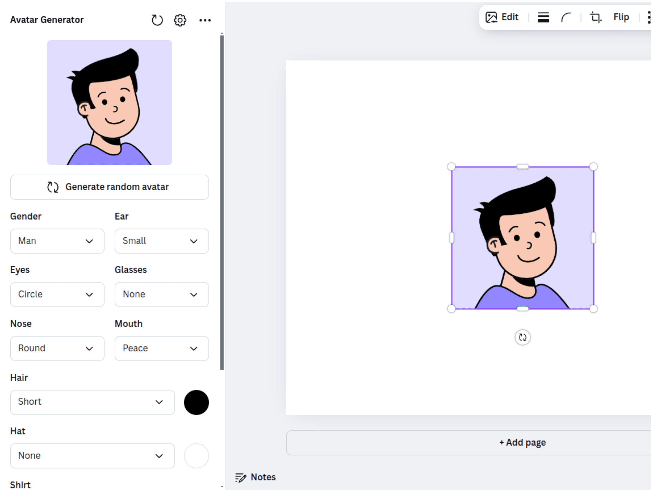The image size is (653, 490).
Task: Click Flip in the toolbar
Action: pos(621,17)
